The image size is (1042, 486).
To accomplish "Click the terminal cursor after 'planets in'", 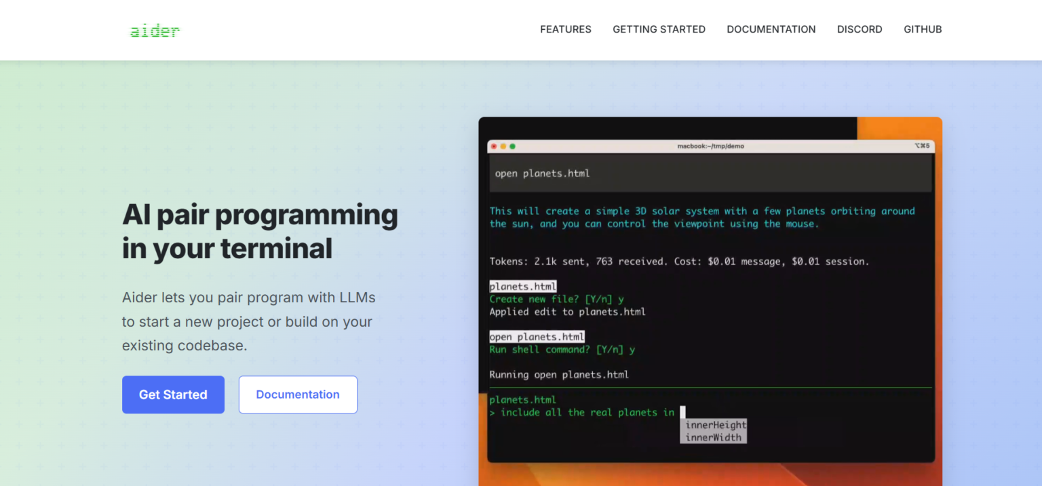I will (682, 411).
